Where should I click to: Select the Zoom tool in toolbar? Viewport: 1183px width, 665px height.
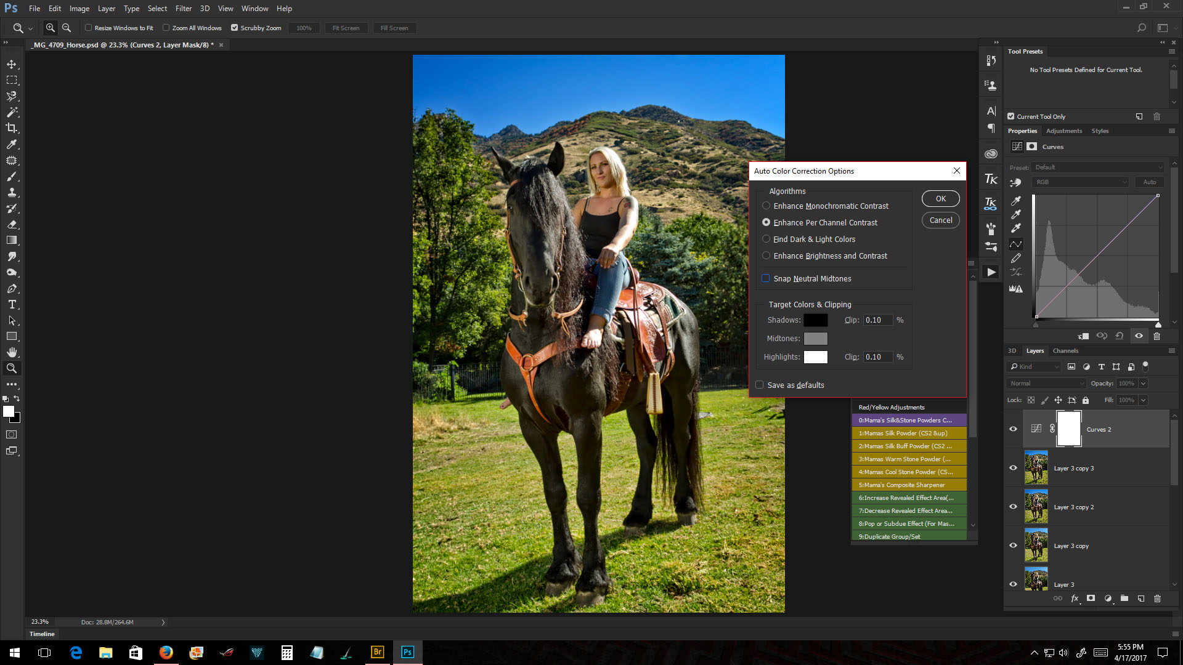point(12,368)
